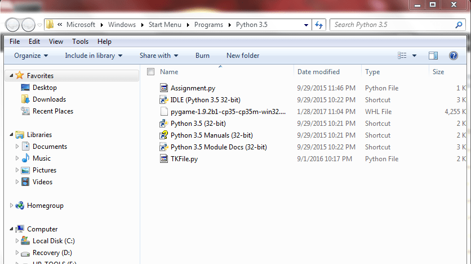
Task: Select Local Disk (C:) drive icon
Action: point(25,240)
